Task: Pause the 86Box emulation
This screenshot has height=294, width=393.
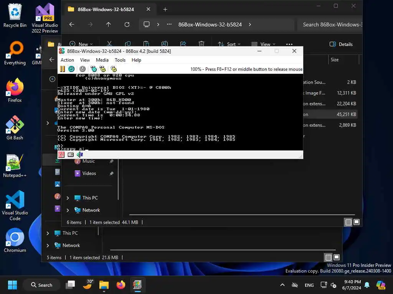Action: tap(63, 69)
